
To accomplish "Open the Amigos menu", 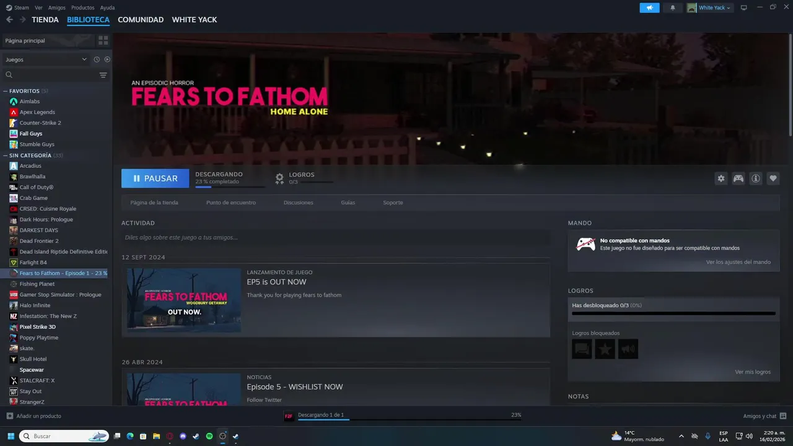I will pos(57,7).
